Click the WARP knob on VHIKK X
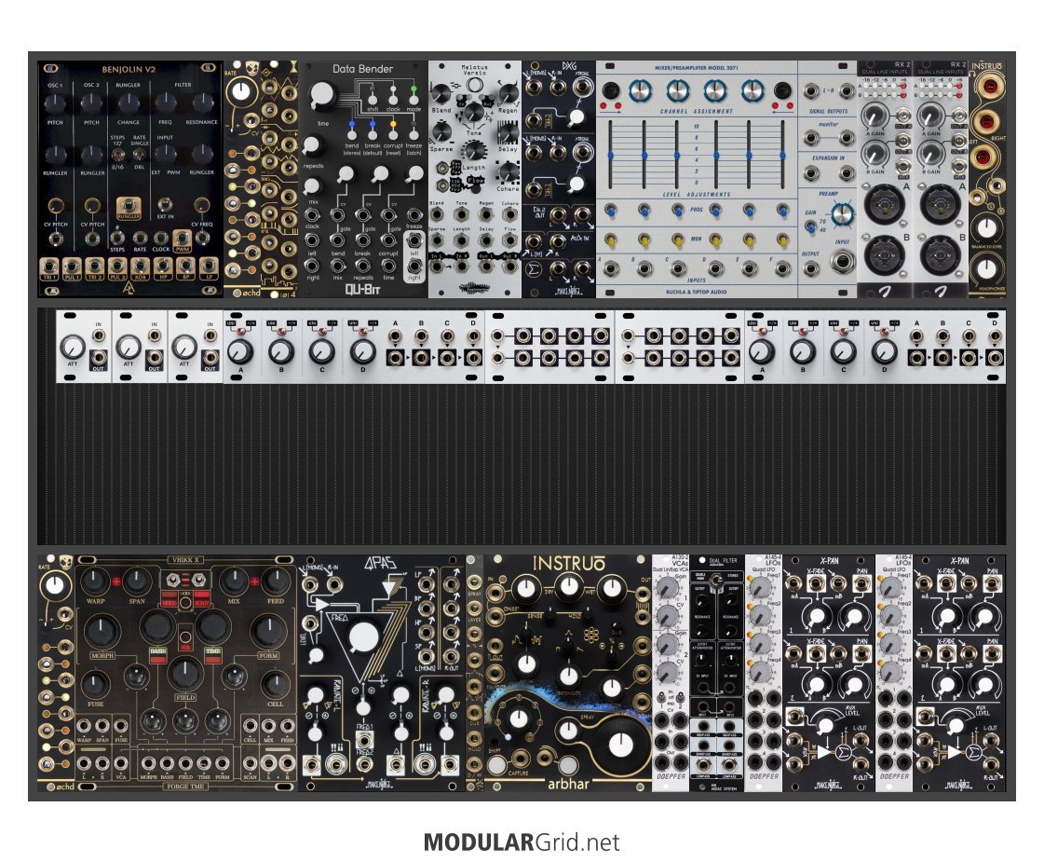The image size is (1044, 862). (x=95, y=581)
